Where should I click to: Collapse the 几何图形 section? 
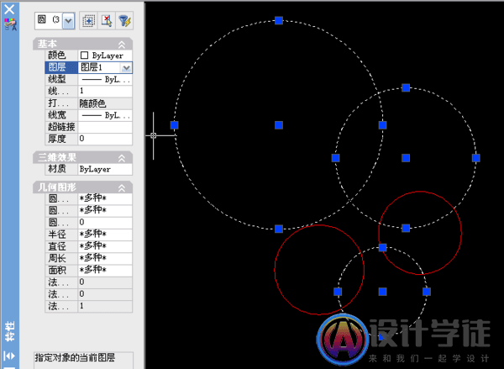[x=122, y=188]
